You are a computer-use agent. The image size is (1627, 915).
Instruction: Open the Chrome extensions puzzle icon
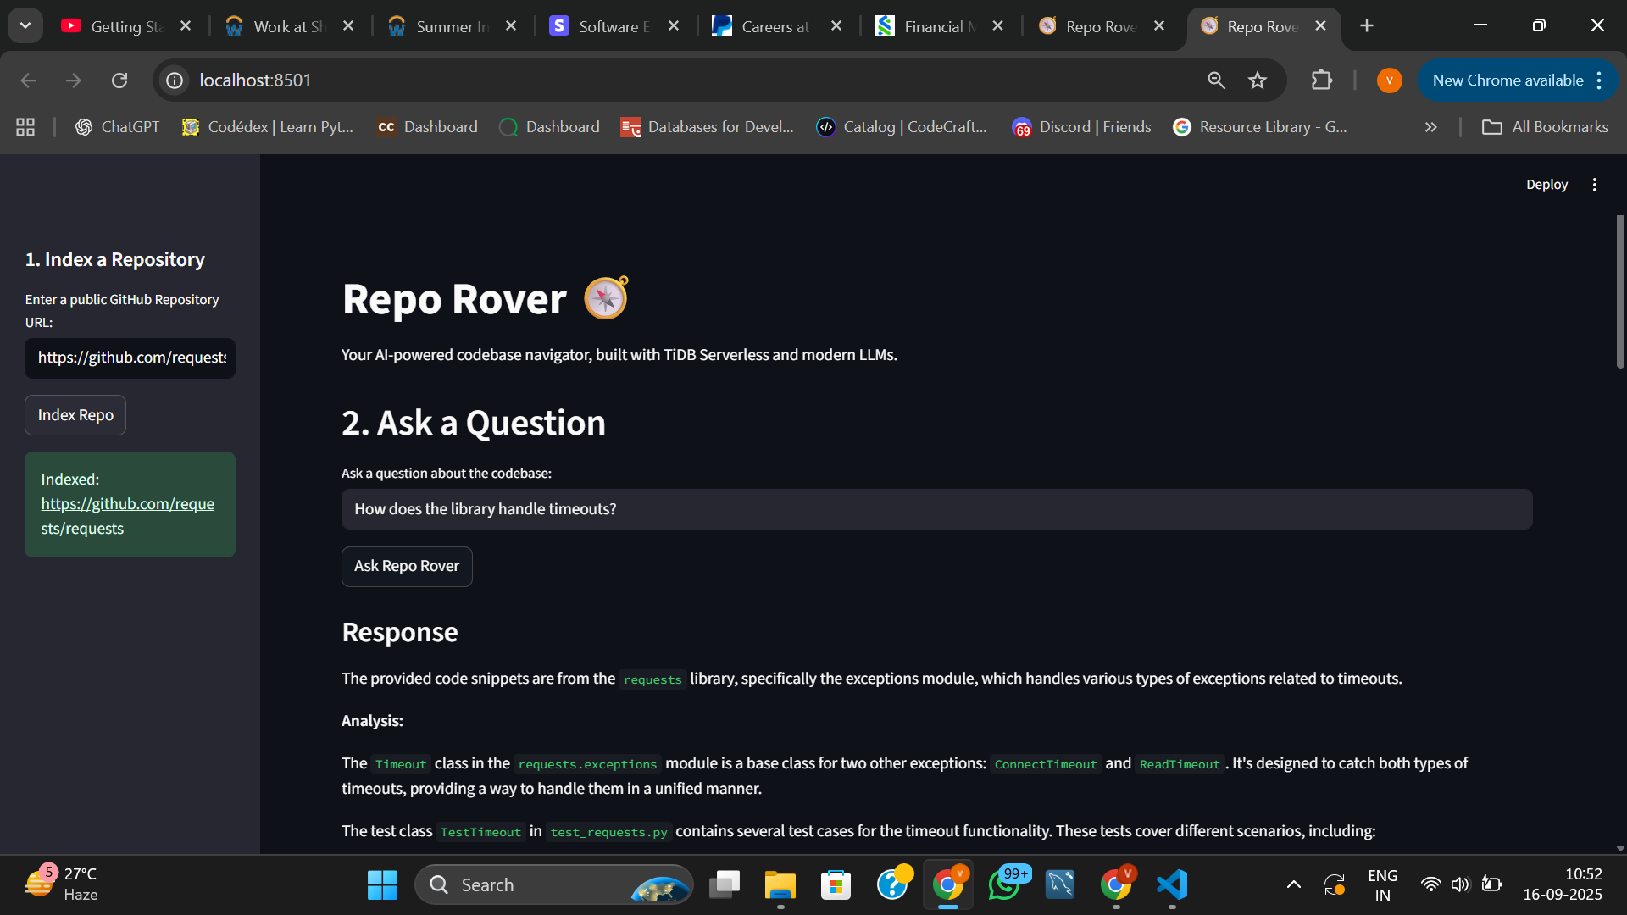[1321, 80]
